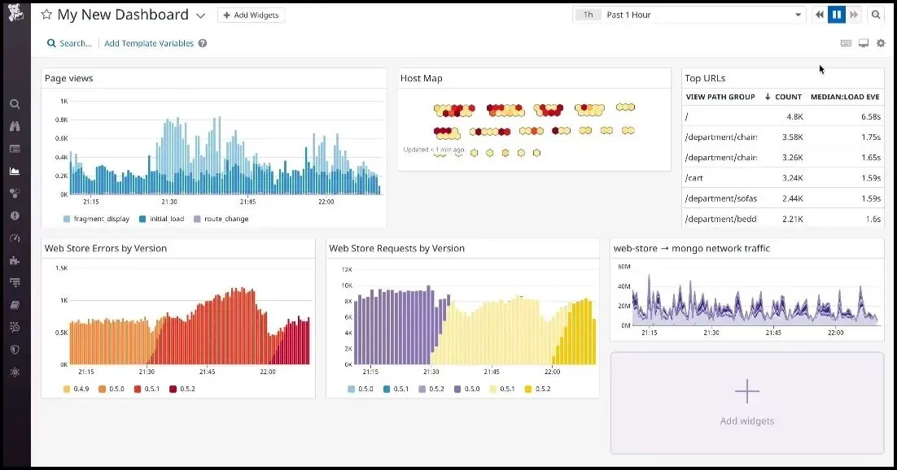This screenshot has height=470, width=897.
Task: Open the sidebar search magnifier
Action: [15, 104]
